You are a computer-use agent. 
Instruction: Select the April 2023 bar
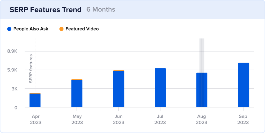pyautogui.click(x=35, y=100)
